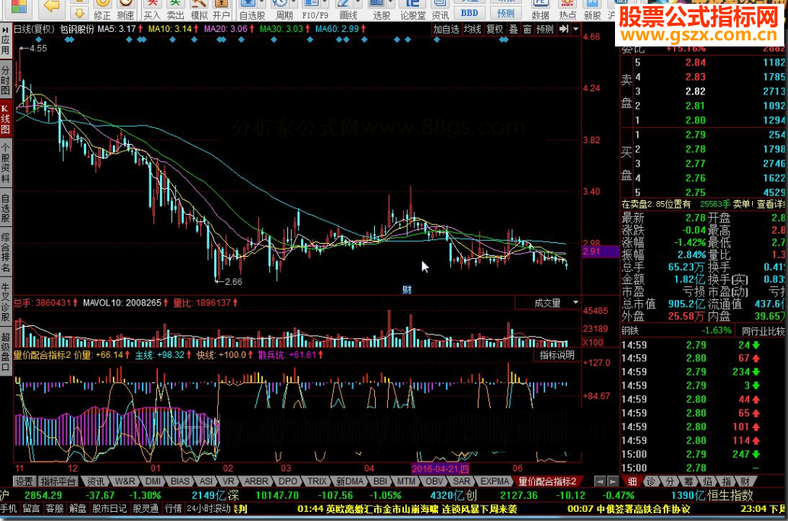788x521 pixels.
Task: Open the 测速 speed test tool
Action: pyautogui.click(x=125, y=11)
